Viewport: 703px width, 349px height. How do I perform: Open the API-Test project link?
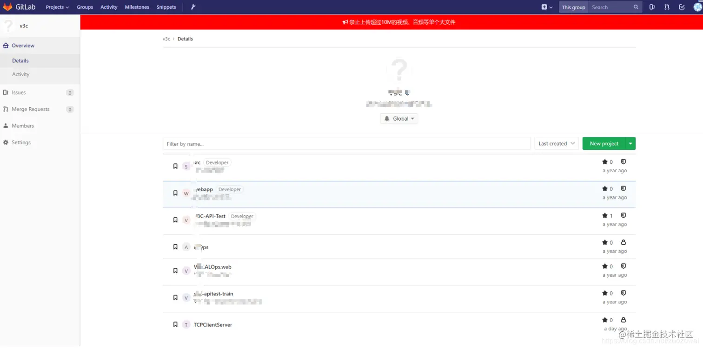210,216
